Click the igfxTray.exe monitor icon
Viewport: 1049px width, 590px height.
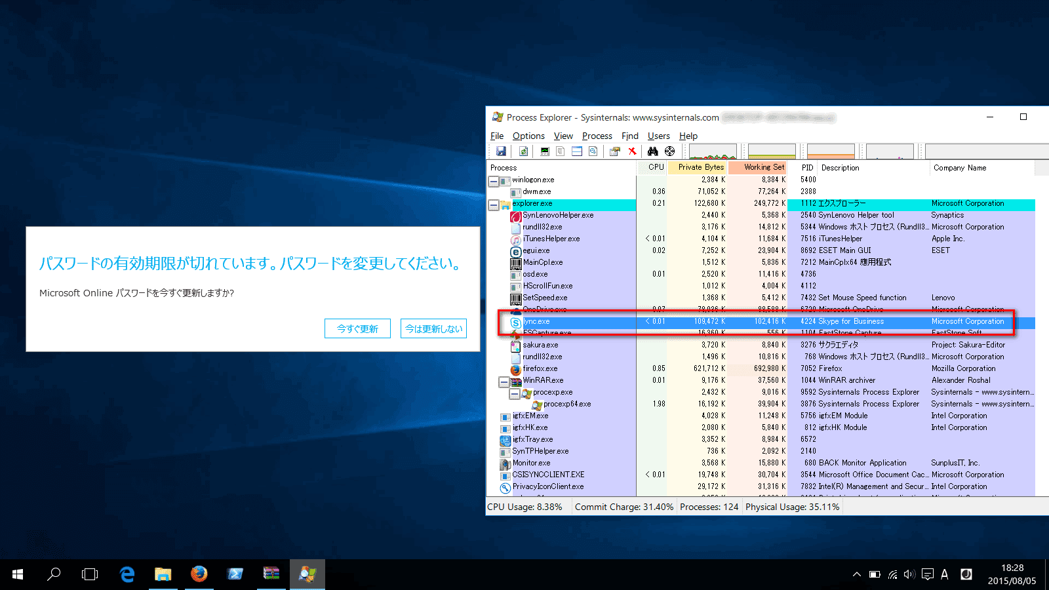point(505,440)
